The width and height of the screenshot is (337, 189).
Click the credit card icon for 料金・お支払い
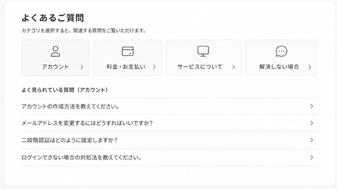click(128, 51)
